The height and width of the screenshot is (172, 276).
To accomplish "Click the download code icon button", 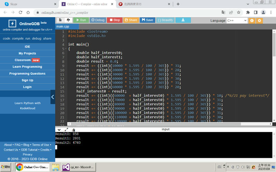I will coord(183,20).
